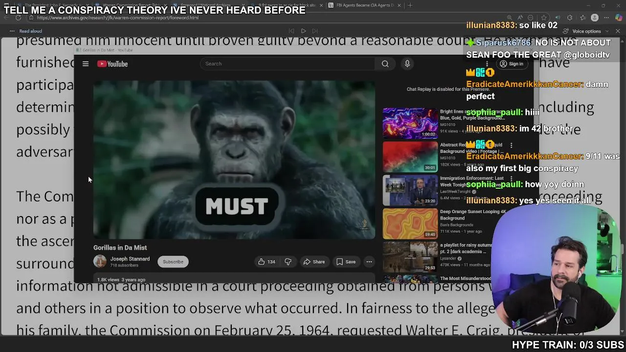Open Joseph Stannard channel avatar

click(100, 262)
